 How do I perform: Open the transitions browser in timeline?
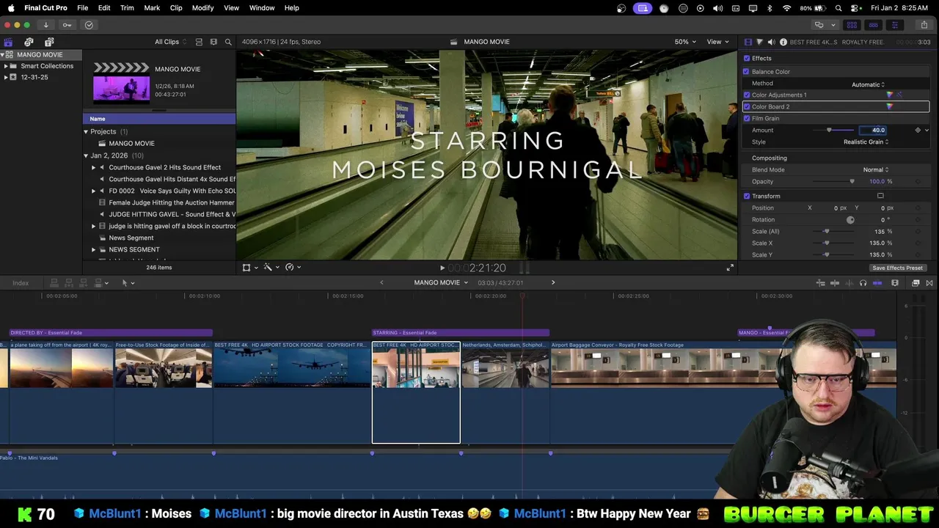(x=931, y=283)
